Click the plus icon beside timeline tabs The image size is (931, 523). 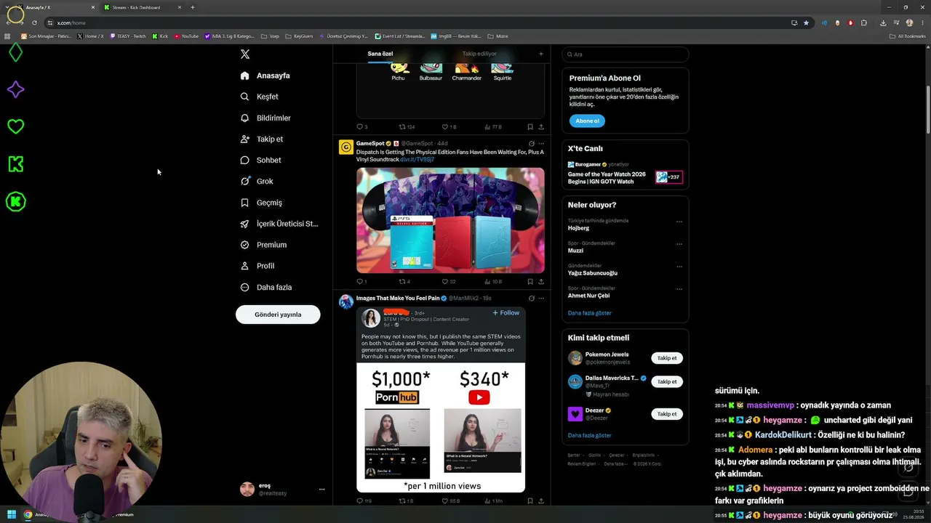[540, 54]
